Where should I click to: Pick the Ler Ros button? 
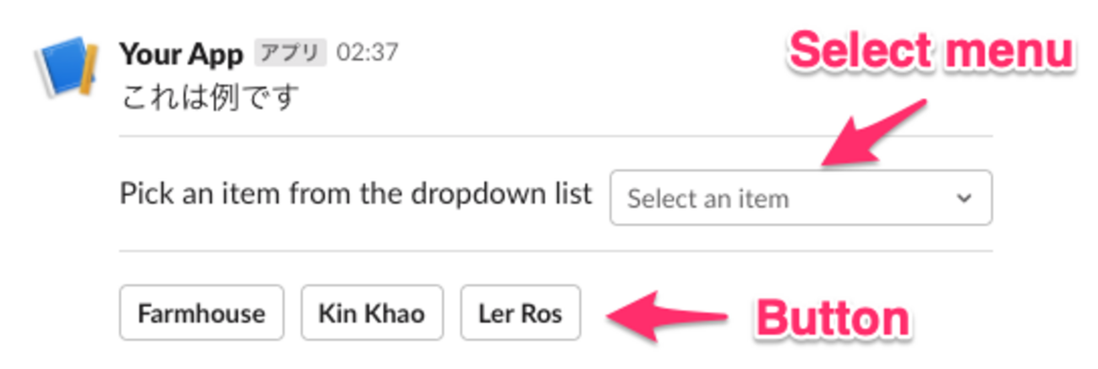(520, 313)
